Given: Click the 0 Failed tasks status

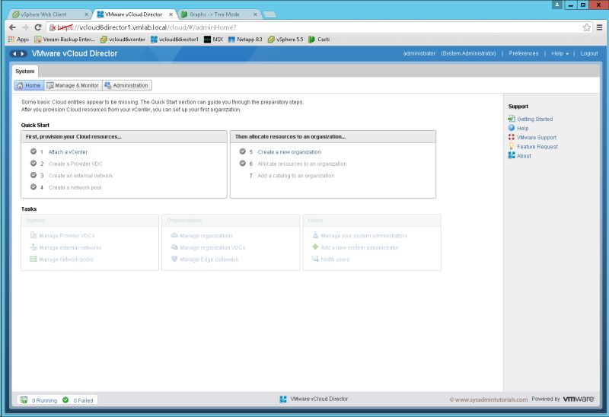Looking at the screenshot, I should coord(78,400).
